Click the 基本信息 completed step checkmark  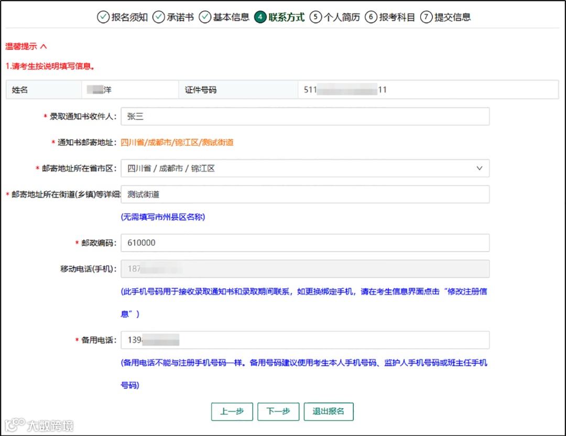pos(204,17)
